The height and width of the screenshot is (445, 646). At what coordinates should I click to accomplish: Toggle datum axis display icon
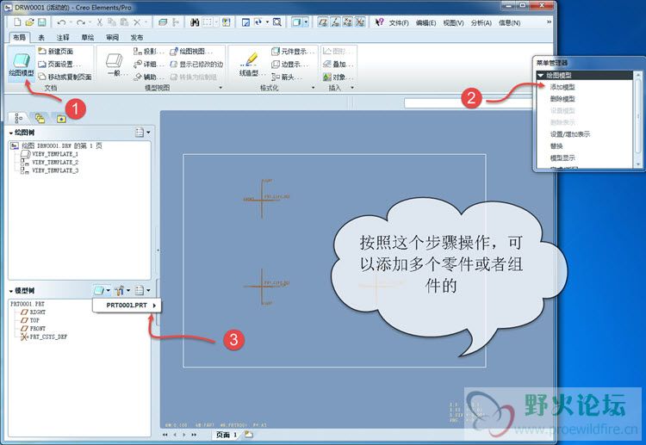pyautogui.click(x=335, y=22)
